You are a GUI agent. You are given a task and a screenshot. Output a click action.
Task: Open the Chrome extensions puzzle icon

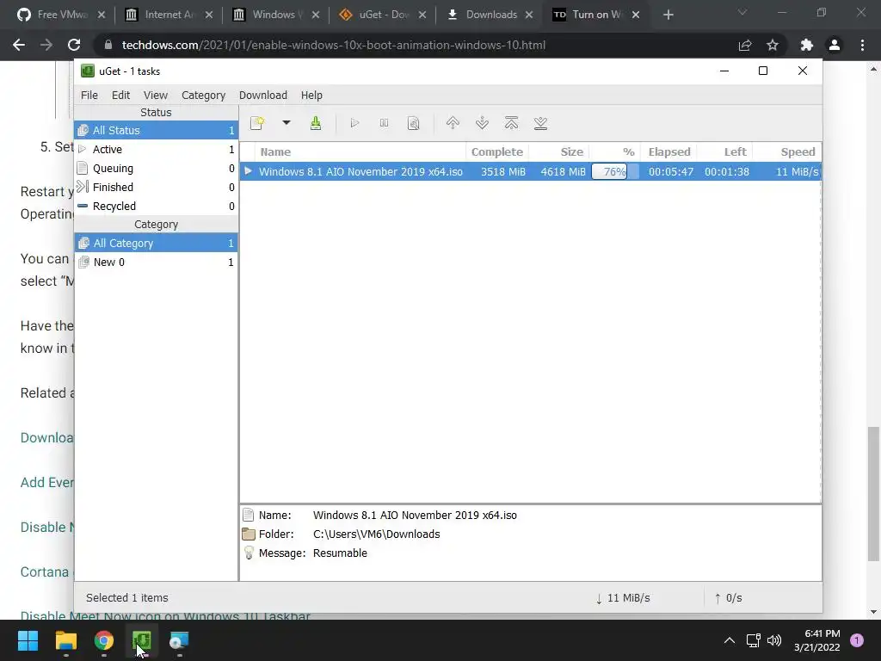pyautogui.click(x=807, y=45)
